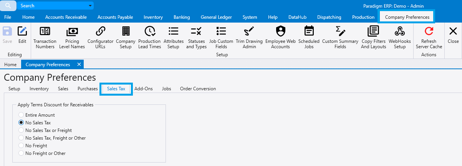Open Employee Web Accounts
The height and width of the screenshot is (166, 462).
tap(280, 37)
